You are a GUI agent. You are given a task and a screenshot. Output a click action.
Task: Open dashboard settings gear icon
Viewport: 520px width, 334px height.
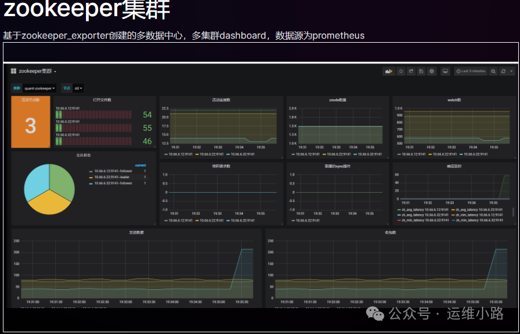pos(432,71)
